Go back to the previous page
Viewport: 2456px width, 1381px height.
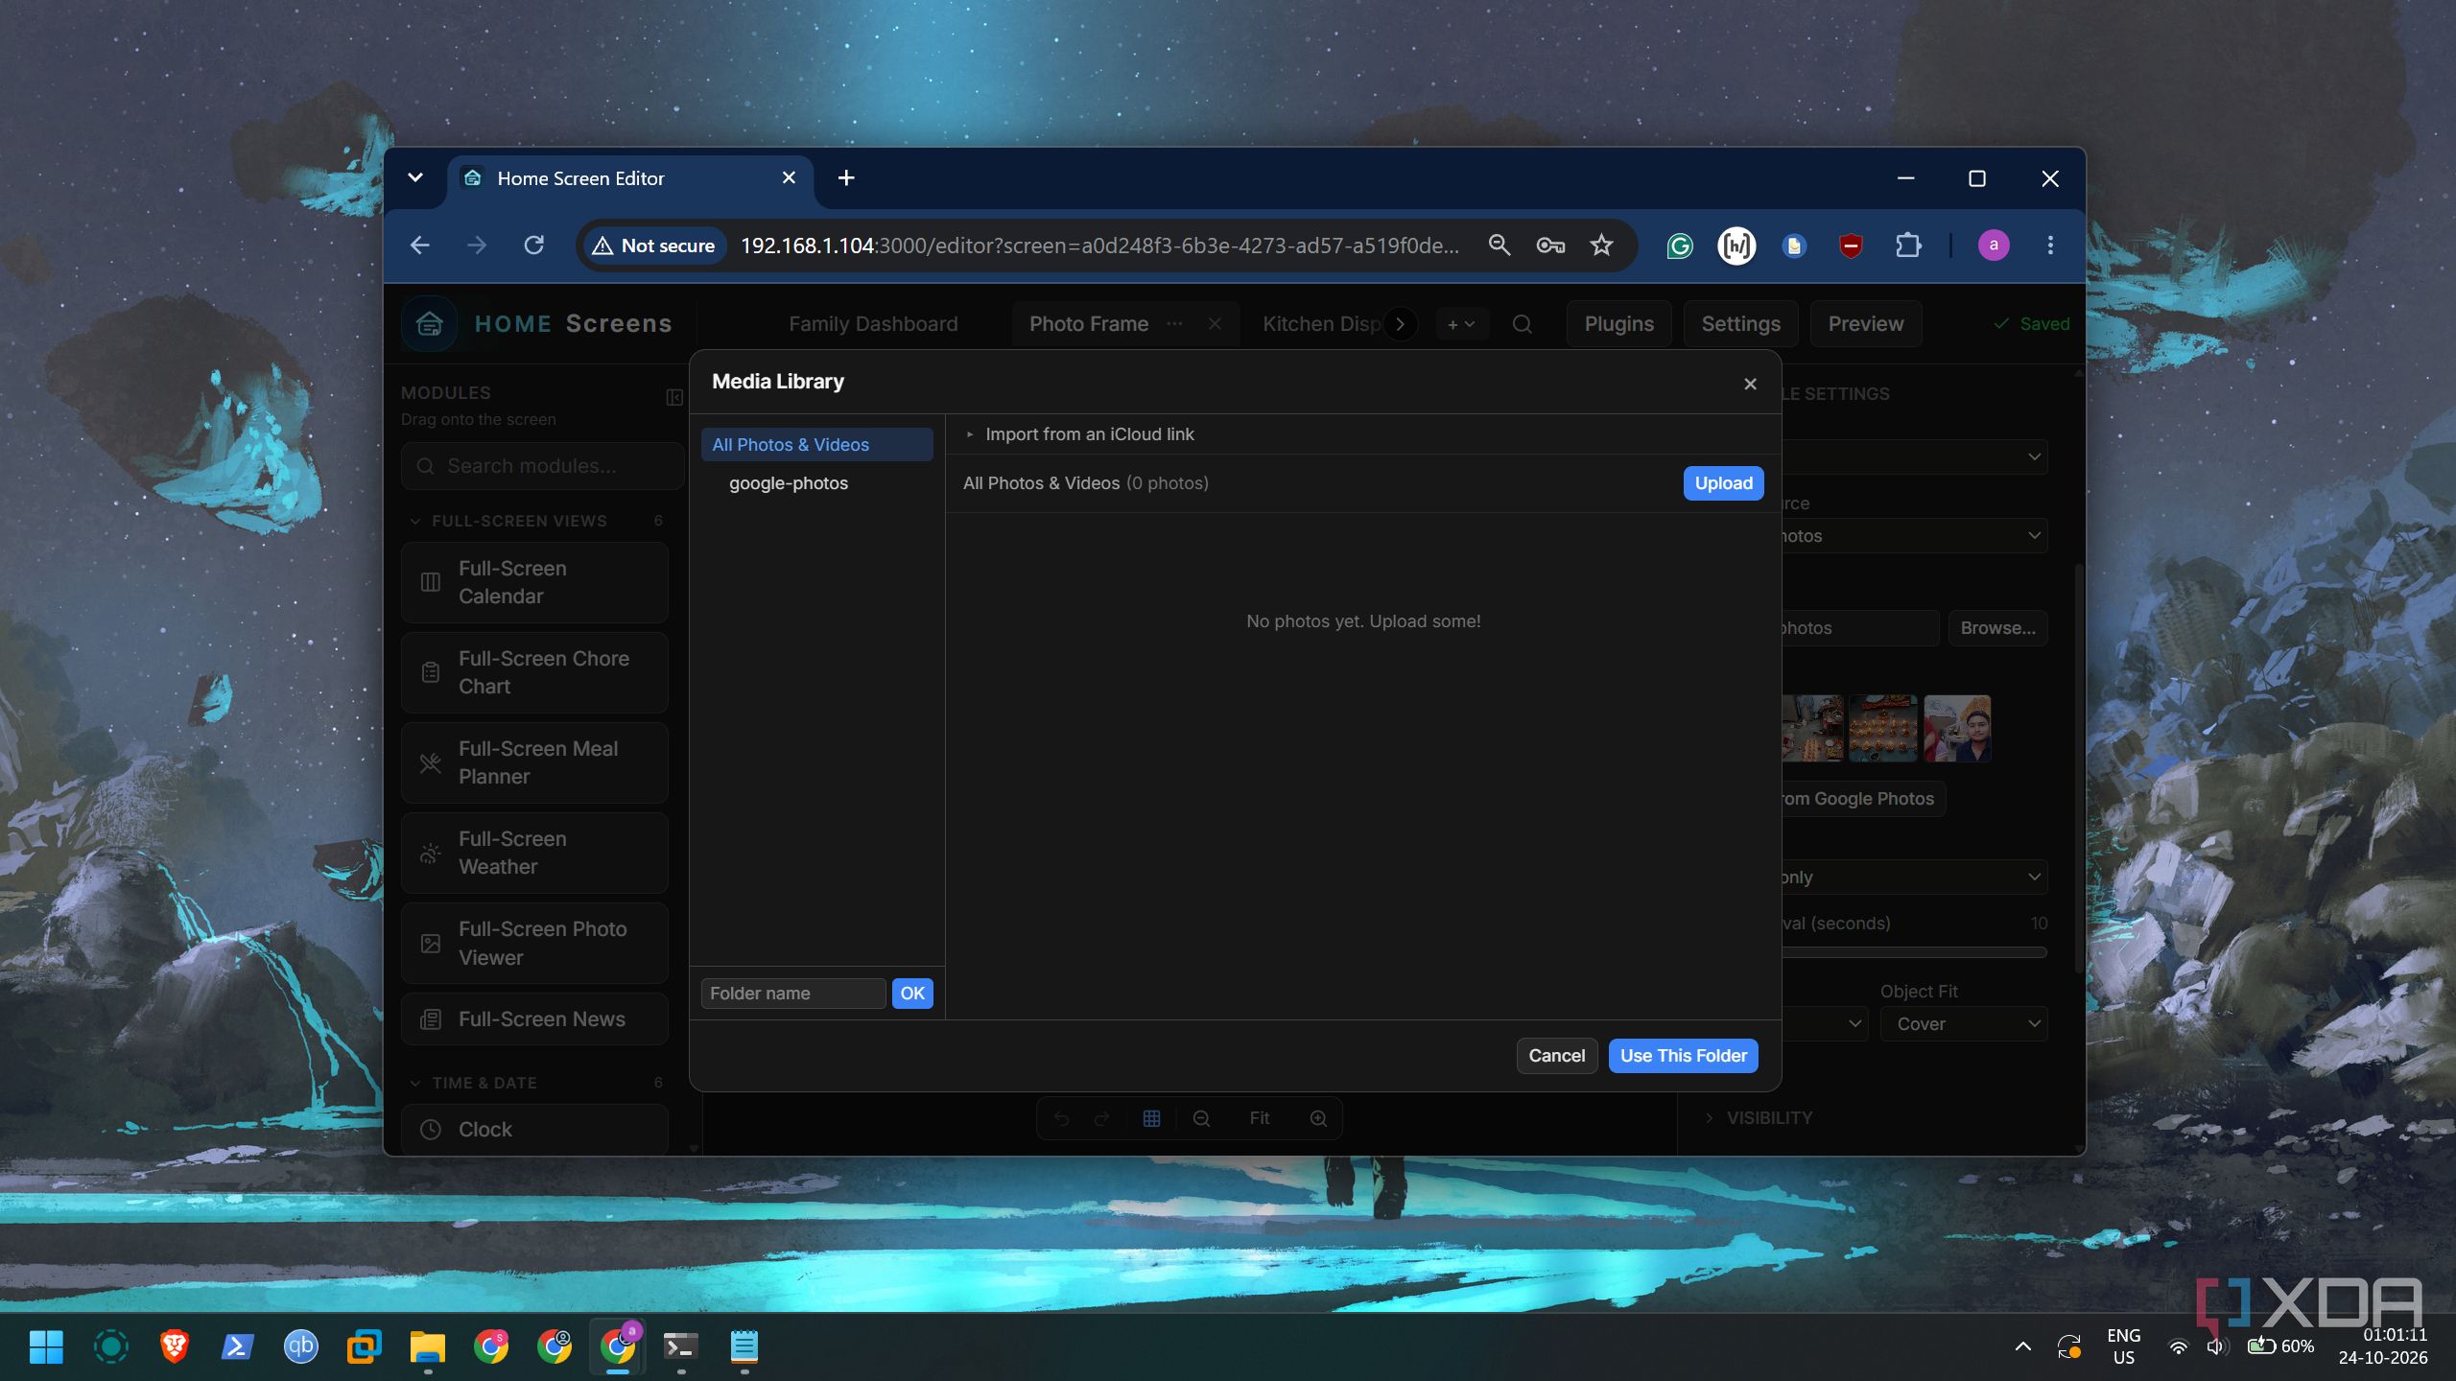click(x=419, y=246)
